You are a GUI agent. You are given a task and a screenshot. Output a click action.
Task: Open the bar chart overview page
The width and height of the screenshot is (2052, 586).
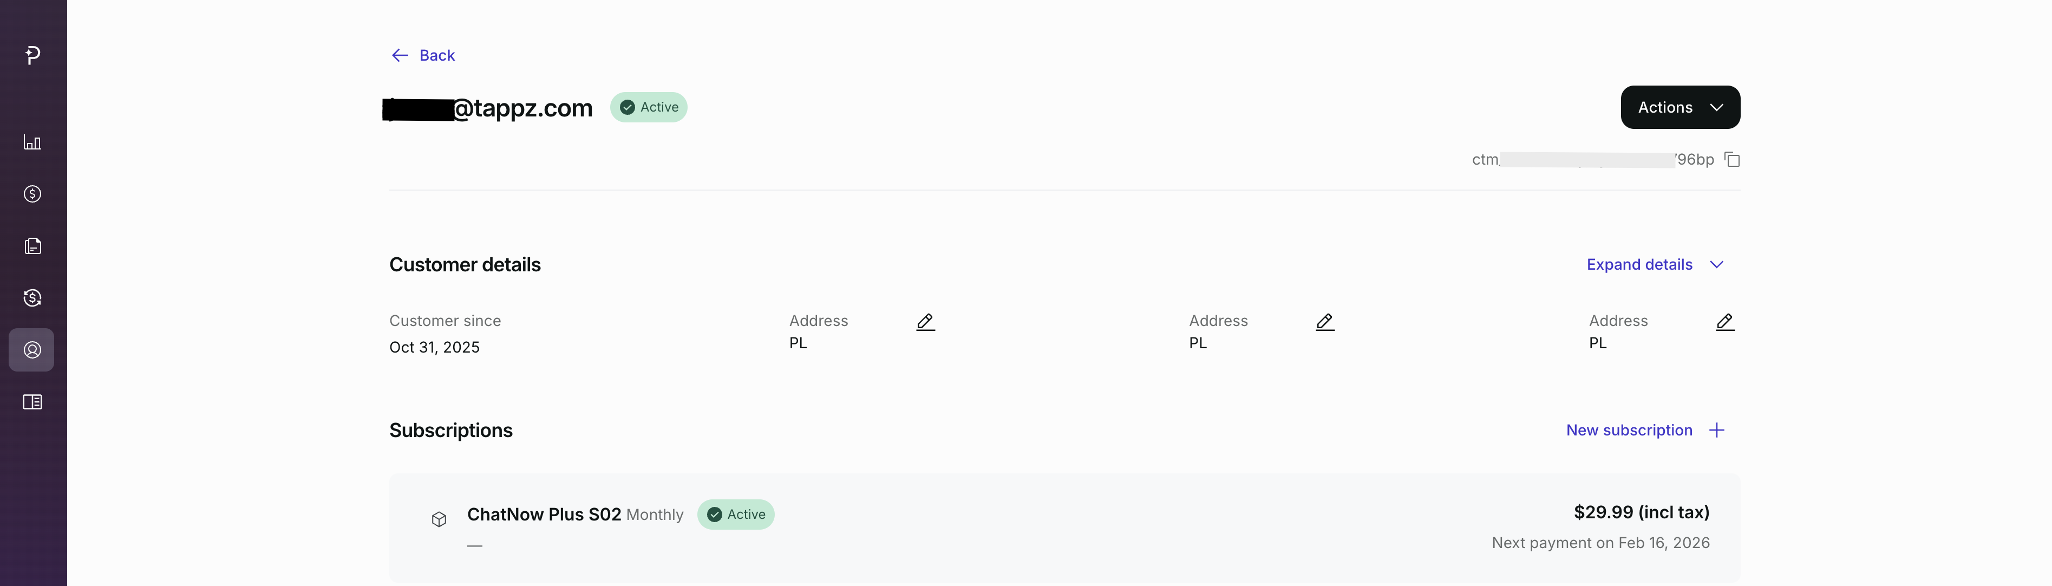tap(32, 143)
